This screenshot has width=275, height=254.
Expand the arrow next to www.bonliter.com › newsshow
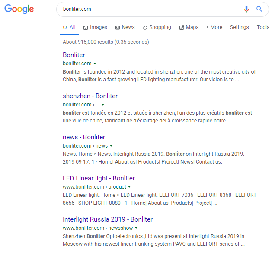coord(136,228)
